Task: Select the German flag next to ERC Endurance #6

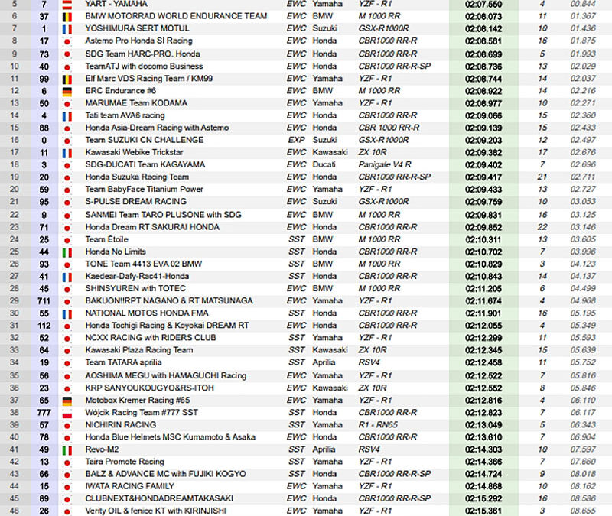Action: pyautogui.click(x=67, y=92)
